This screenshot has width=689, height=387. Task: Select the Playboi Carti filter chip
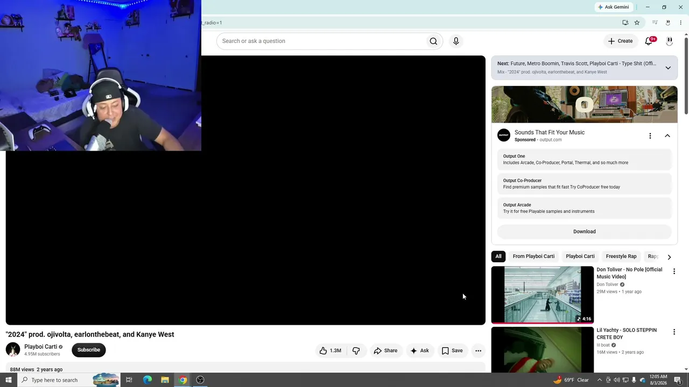pos(580,256)
